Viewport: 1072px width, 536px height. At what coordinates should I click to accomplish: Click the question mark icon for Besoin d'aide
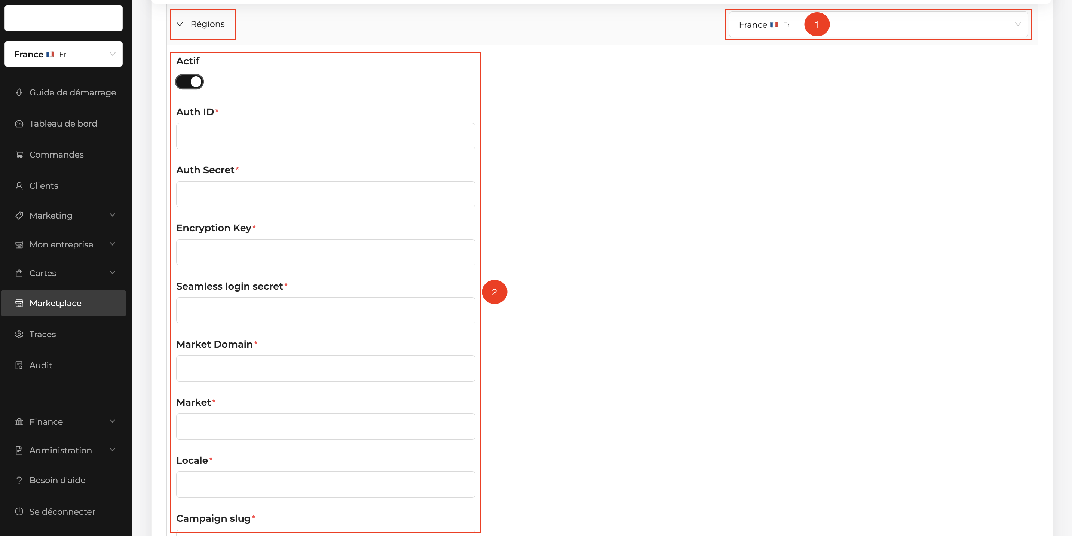tap(19, 480)
